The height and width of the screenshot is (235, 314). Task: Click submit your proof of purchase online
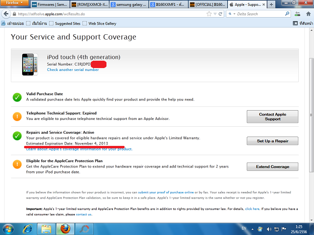tap(166, 192)
